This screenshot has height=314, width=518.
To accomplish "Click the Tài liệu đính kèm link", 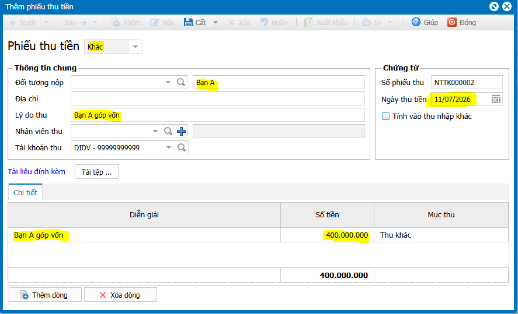I will [36, 171].
